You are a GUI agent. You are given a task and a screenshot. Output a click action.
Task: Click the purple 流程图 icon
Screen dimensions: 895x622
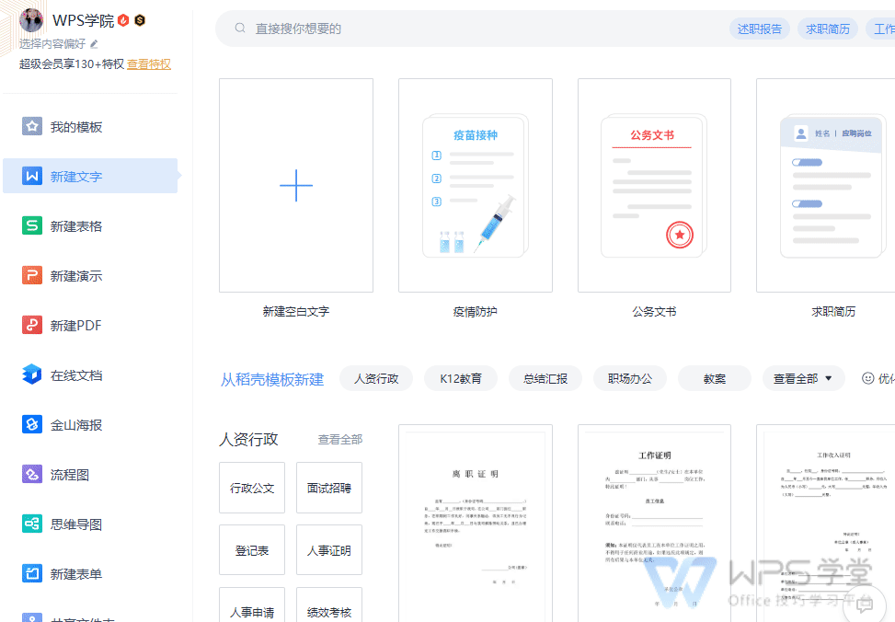(x=32, y=474)
